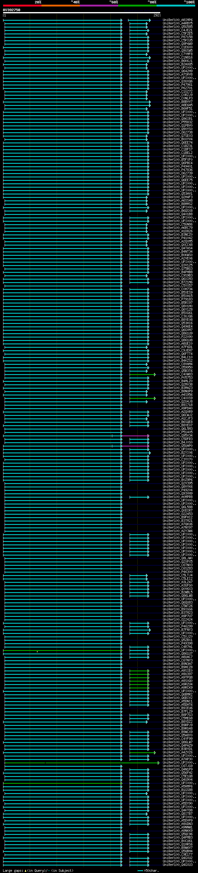Choose the UniRef100_P62701 entry

(178, 88)
